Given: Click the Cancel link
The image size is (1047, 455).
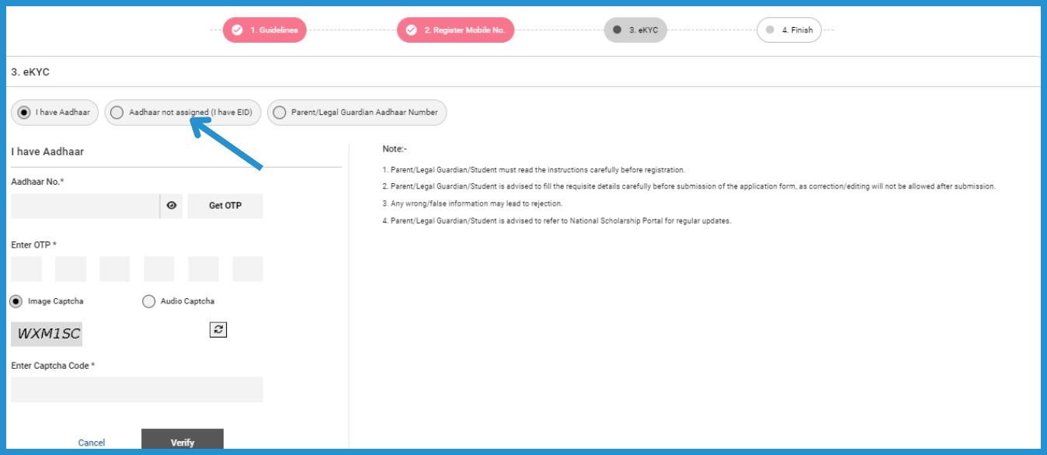Looking at the screenshot, I should point(92,443).
